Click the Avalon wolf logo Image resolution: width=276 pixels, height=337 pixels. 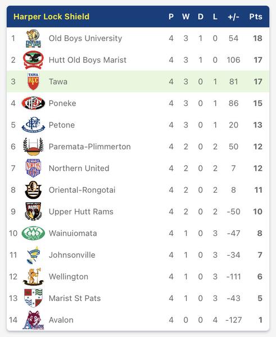click(33, 320)
